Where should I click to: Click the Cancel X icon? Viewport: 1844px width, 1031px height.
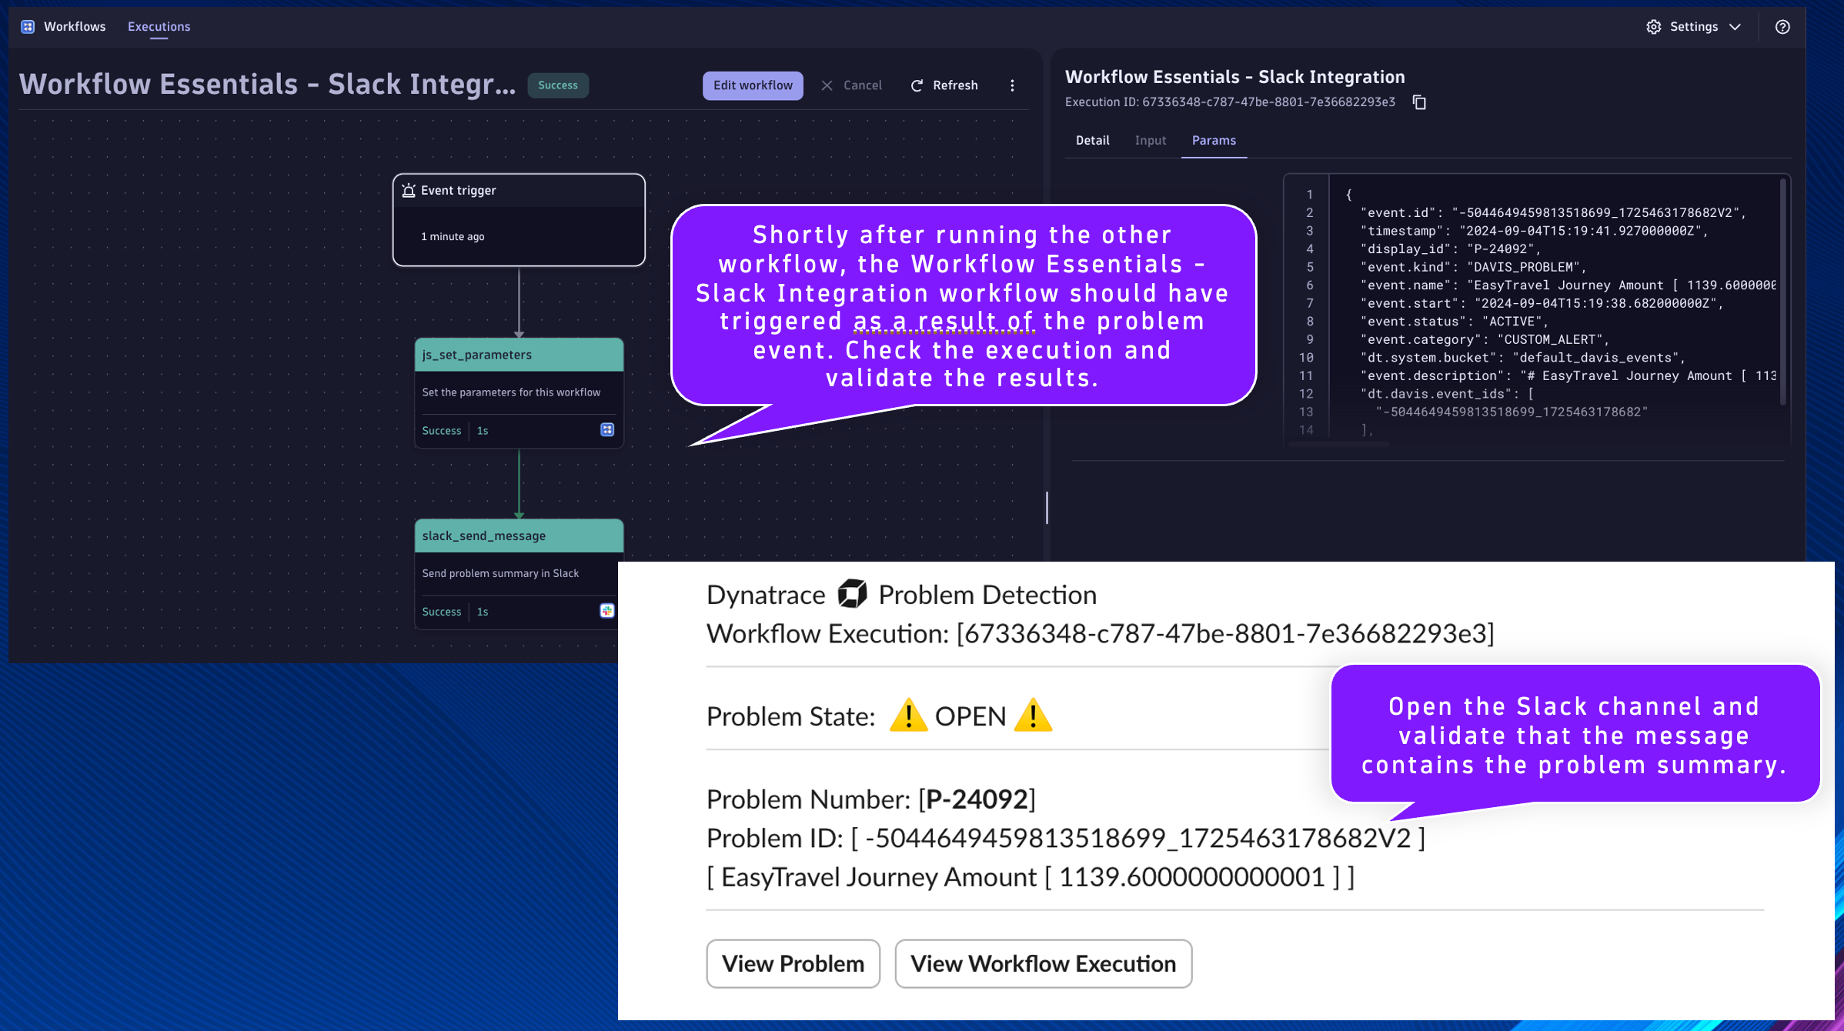click(x=827, y=85)
